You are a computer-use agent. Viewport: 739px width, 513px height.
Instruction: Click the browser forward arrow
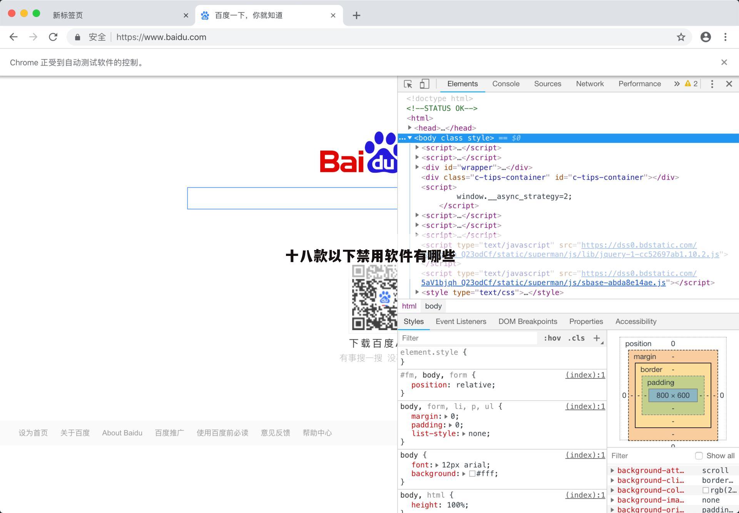(x=33, y=37)
